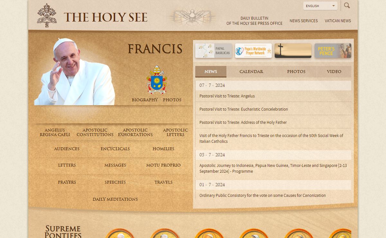Click the 05 - 7 - 2024 date header
Screen dimensions: 386x238
pos(273,155)
